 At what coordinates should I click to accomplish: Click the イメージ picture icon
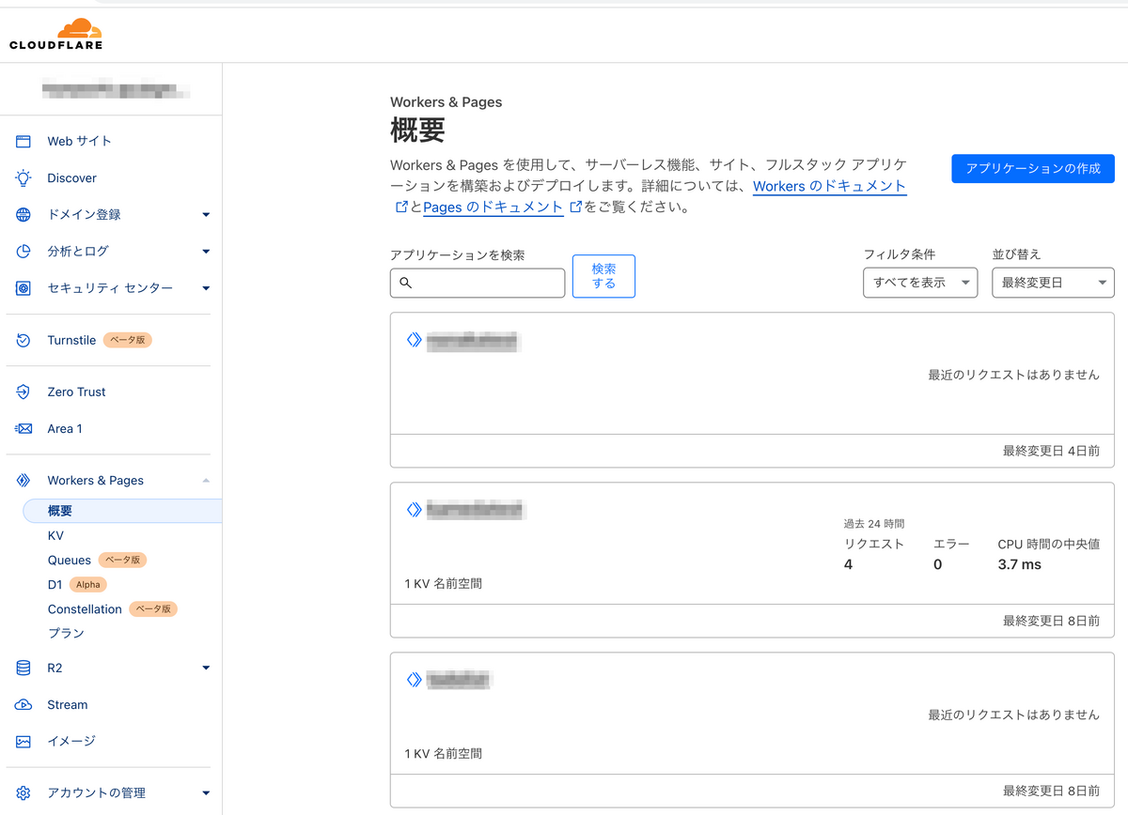[23, 741]
